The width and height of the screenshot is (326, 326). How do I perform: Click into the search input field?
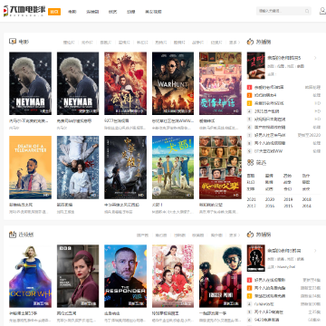click(281, 11)
